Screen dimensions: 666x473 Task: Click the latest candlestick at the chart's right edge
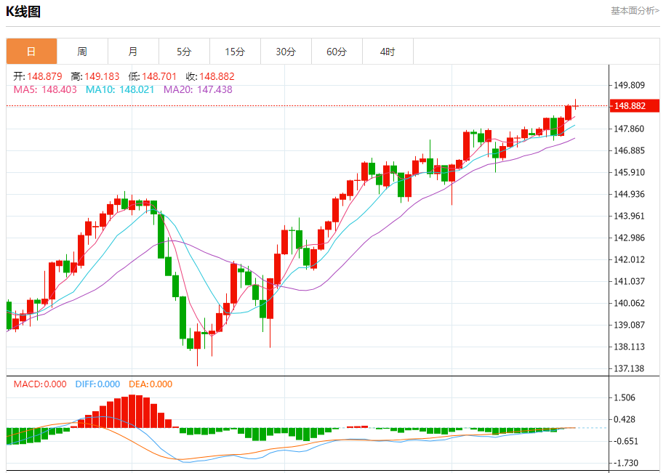pos(576,105)
